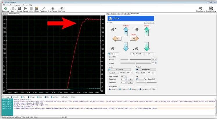The image size is (217, 119).
Task: Click the Load file icon
Action: [13, 8]
